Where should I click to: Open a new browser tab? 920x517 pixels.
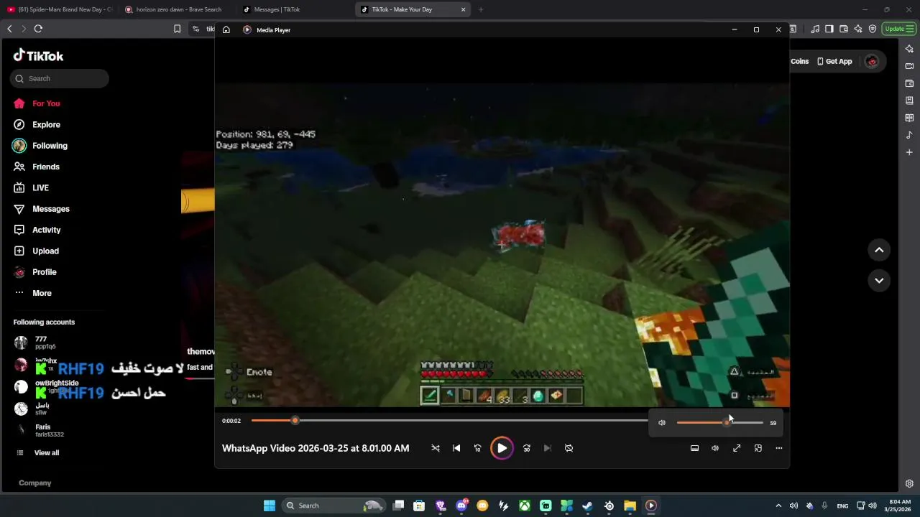481,9
